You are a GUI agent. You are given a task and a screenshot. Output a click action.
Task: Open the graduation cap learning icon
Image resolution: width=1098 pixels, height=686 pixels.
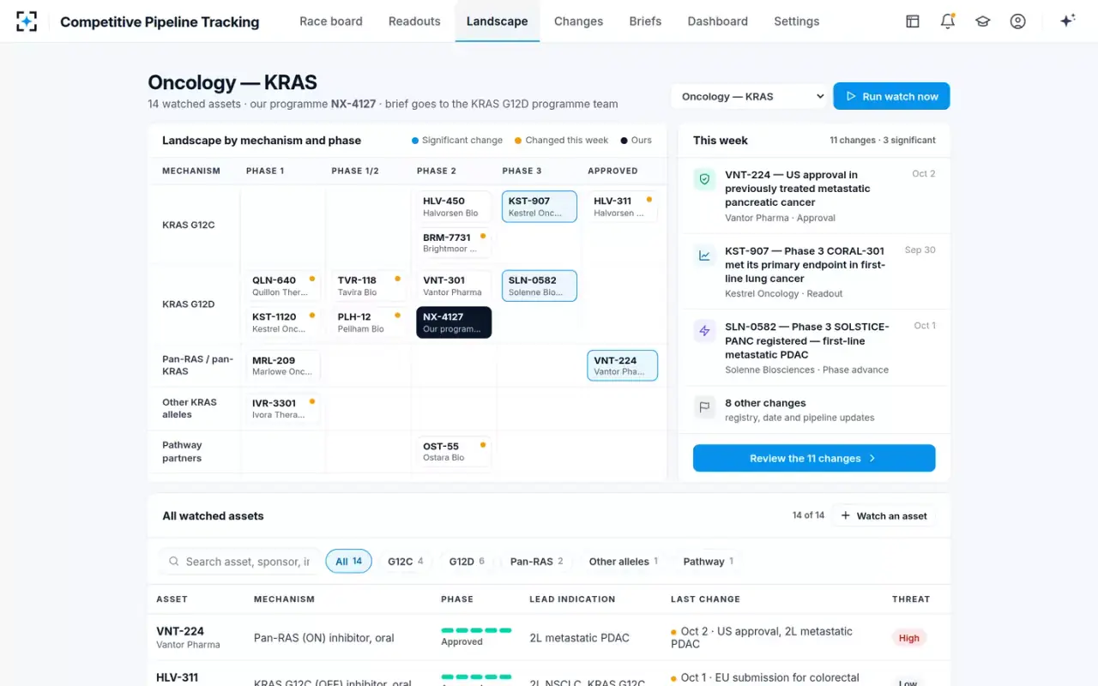[x=983, y=21]
